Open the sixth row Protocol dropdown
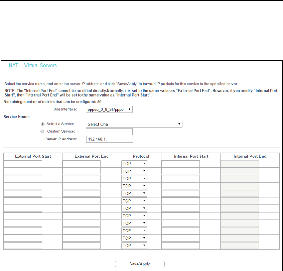Viewport: 283px width, 271px height. [134, 201]
